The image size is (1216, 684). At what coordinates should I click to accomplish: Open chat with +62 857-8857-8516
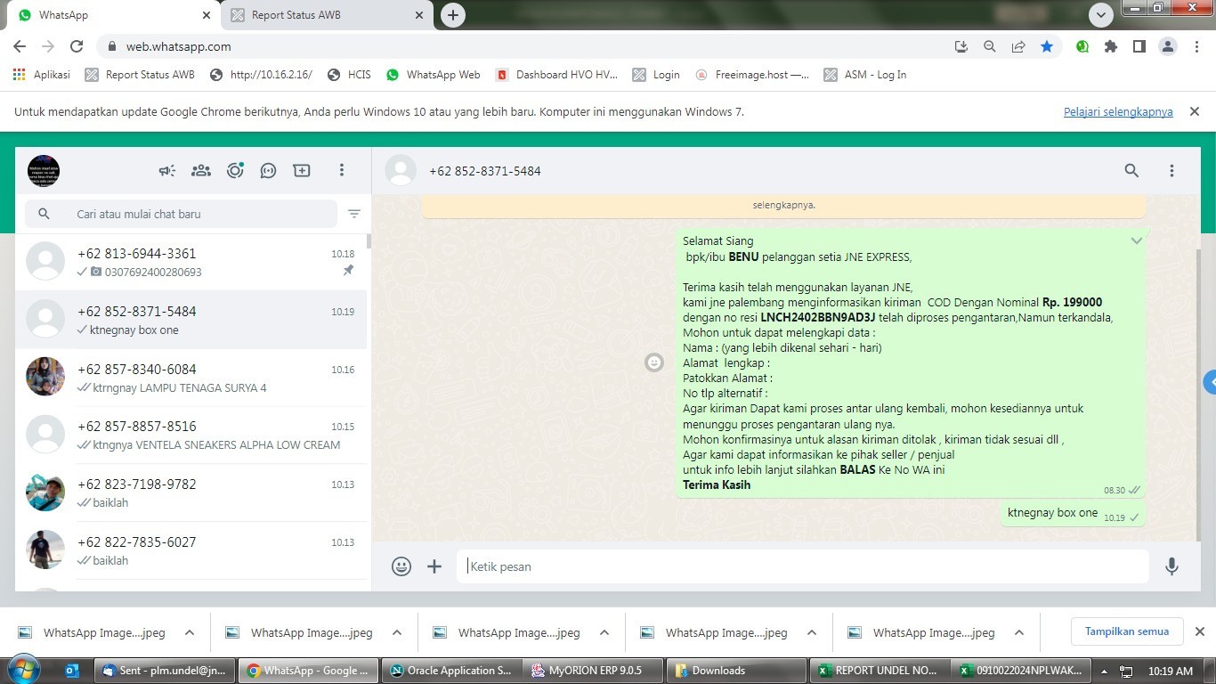pyautogui.click(x=191, y=436)
